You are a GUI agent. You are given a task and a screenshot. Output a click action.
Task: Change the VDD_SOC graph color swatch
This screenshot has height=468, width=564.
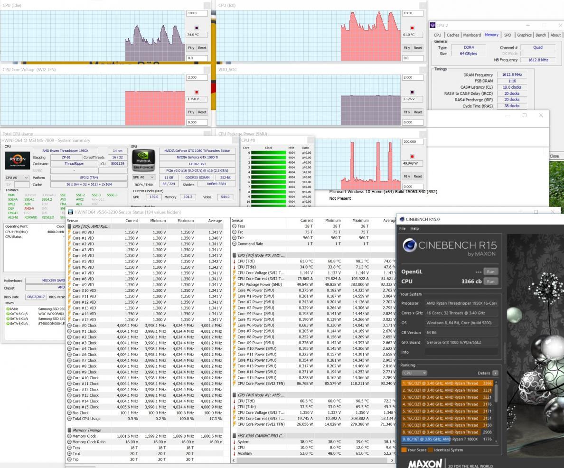(x=412, y=93)
